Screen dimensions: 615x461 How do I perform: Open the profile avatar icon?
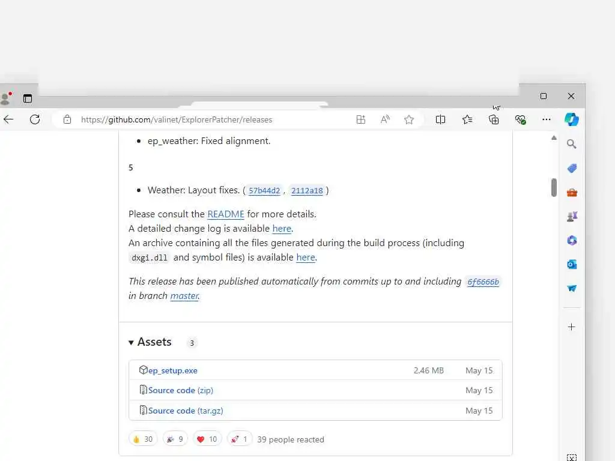click(x=5, y=98)
